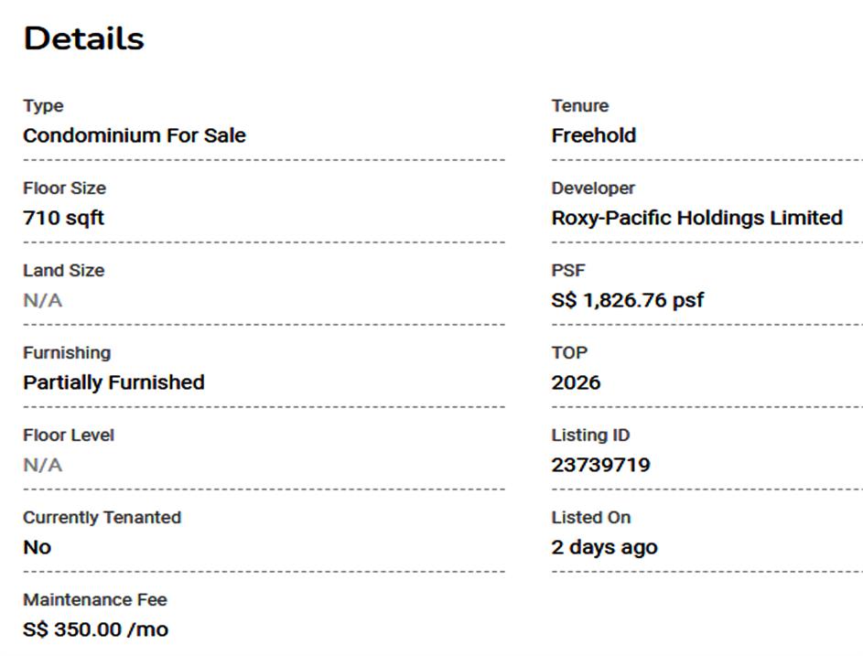Click the 2 days ago listed date
The width and height of the screenshot is (863, 656).
(x=604, y=547)
